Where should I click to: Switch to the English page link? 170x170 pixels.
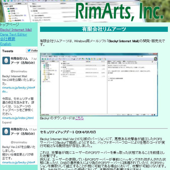tap(6, 44)
